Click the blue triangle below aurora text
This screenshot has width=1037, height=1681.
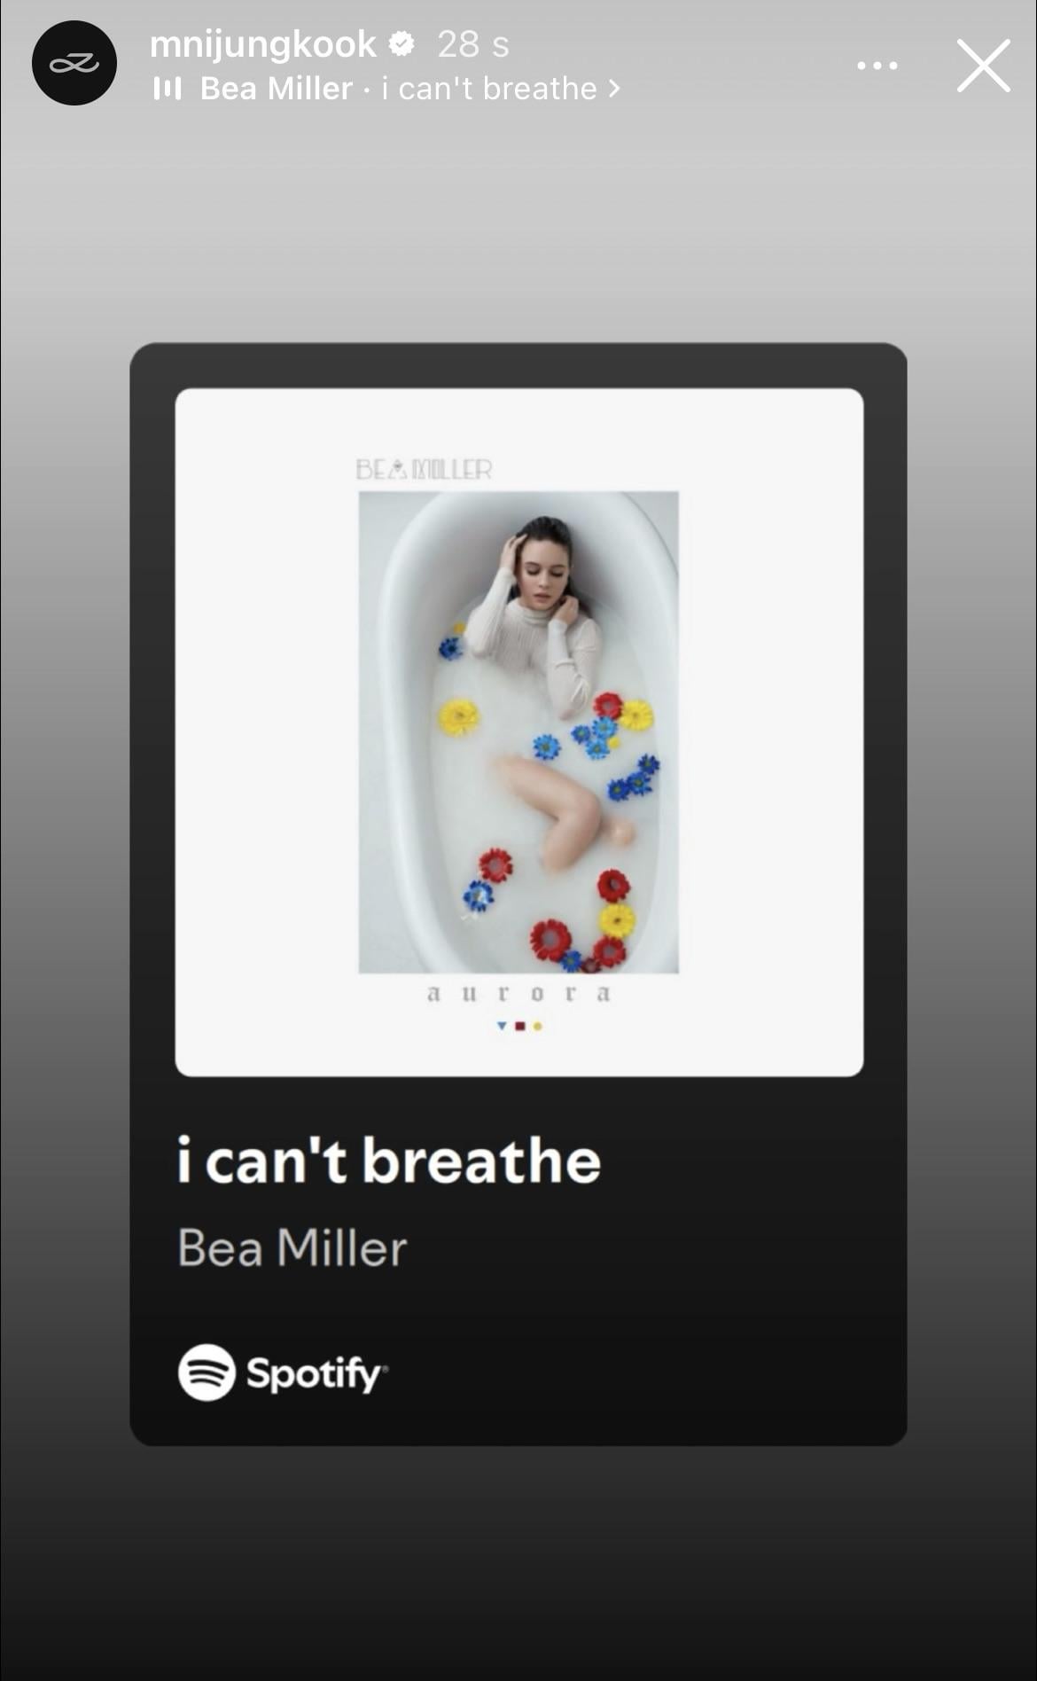pyautogui.click(x=502, y=1026)
